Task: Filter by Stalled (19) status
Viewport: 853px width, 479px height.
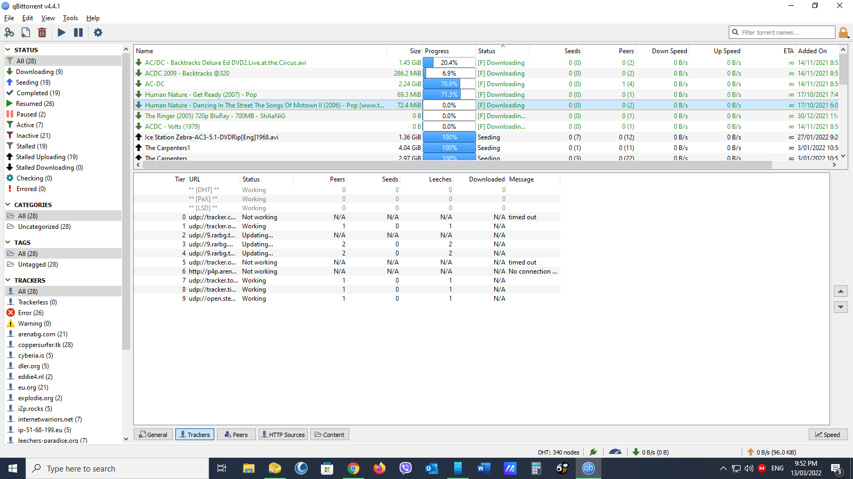Action: (x=63, y=146)
